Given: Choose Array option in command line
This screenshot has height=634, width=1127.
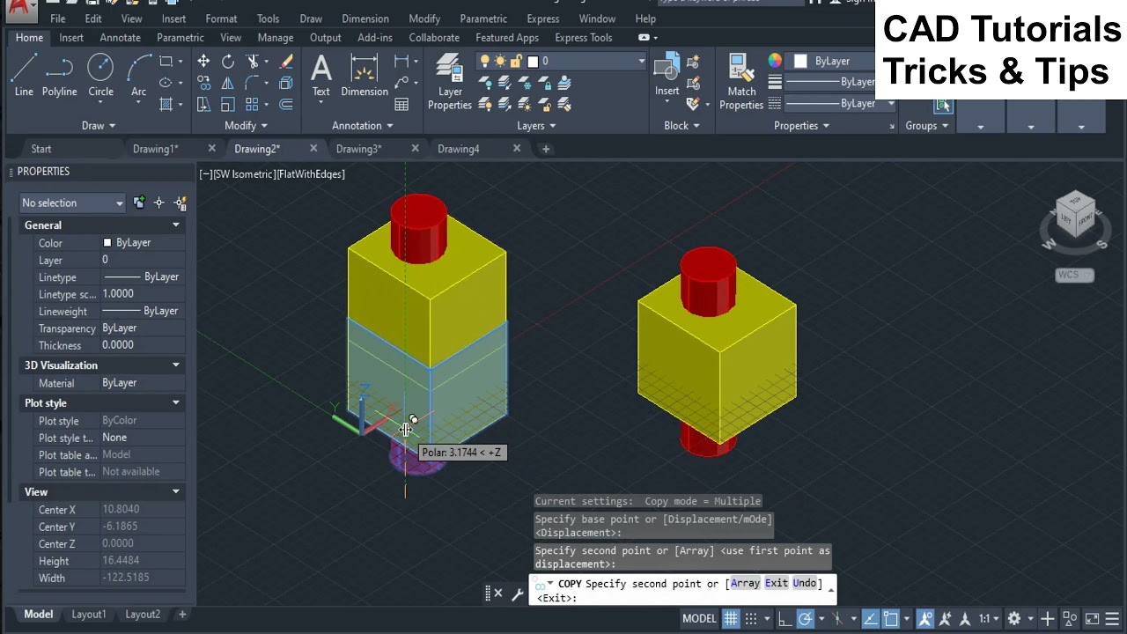Looking at the screenshot, I should [x=745, y=584].
